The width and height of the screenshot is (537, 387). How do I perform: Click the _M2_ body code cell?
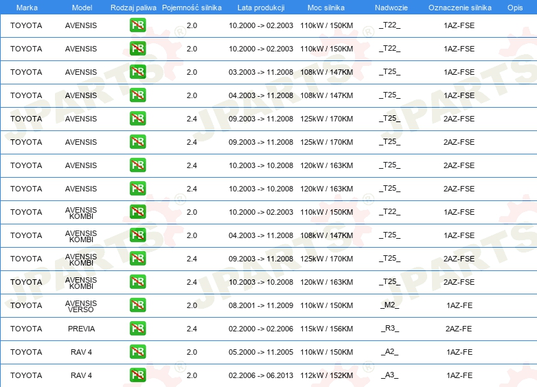390,305
